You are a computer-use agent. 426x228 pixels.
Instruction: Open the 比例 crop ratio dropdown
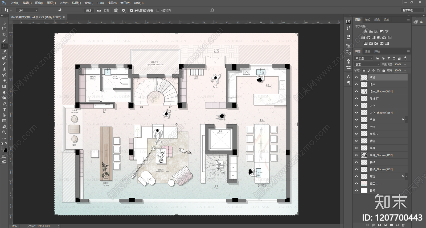coord(27,10)
